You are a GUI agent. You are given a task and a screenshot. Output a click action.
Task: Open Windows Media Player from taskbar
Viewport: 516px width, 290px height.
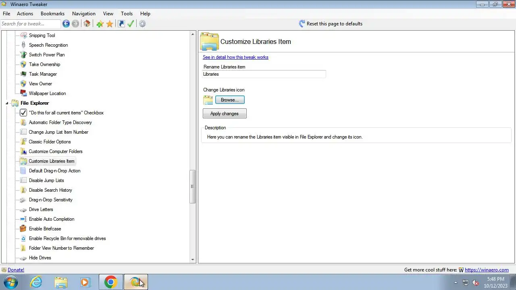click(x=85, y=282)
